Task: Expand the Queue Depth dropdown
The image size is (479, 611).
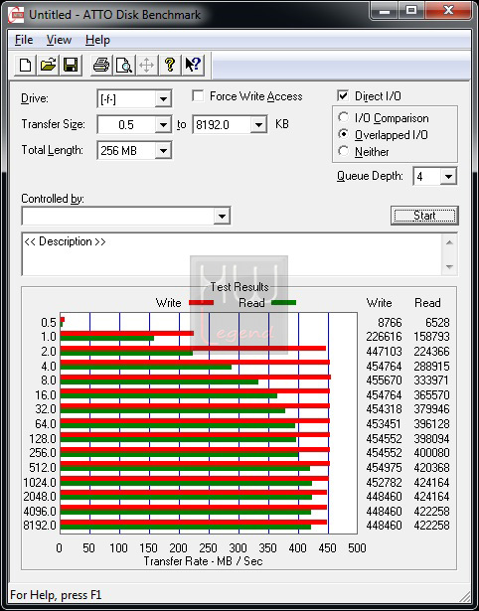Action: click(448, 177)
